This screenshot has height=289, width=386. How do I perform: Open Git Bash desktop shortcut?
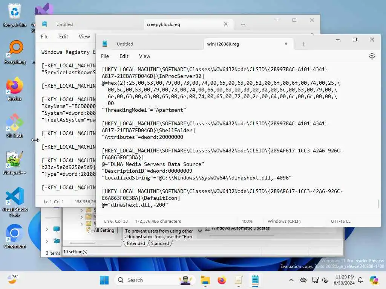pos(15,126)
